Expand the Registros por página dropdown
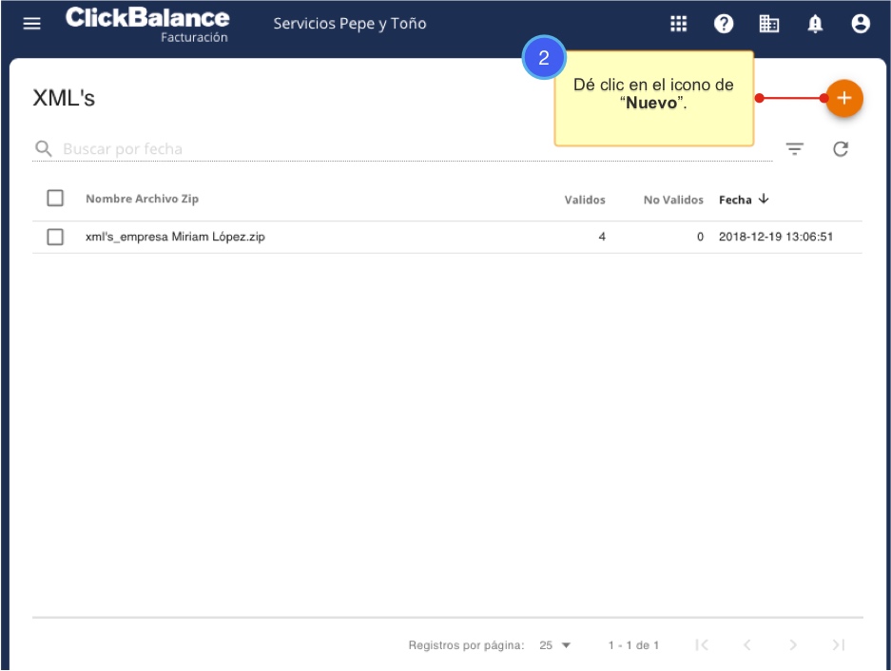This screenshot has height=671, width=891. (x=555, y=645)
